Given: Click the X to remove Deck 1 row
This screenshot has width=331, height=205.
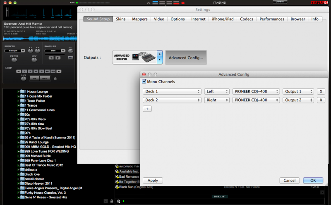Looking at the screenshot, I should (x=321, y=91).
